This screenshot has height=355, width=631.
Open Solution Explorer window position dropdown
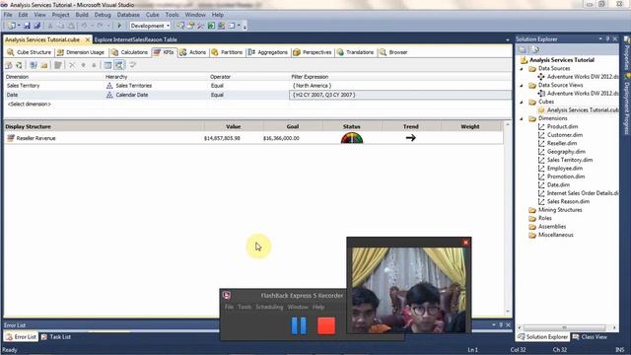600,39
